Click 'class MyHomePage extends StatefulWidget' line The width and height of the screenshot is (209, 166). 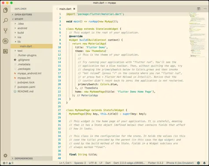click(96, 110)
